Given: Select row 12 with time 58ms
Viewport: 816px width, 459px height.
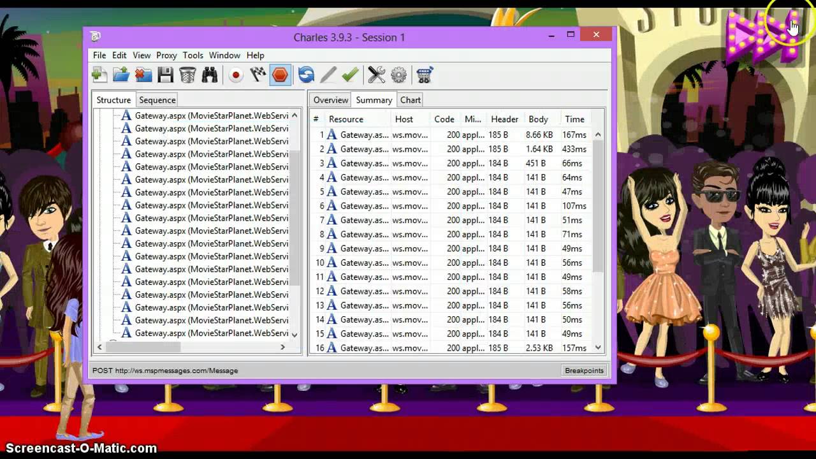Looking at the screenshot, I should click(452, 291).
